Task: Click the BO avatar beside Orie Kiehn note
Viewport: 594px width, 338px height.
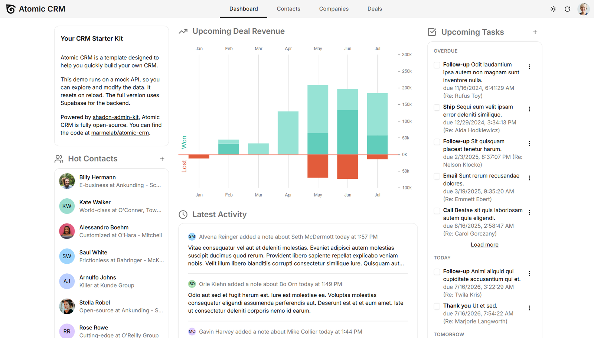Action: coord(192,284)
